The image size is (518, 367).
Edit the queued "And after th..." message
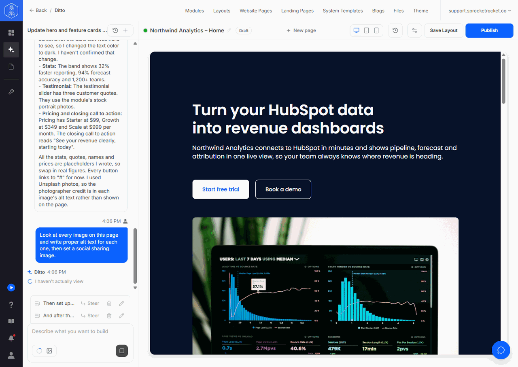tap(121, 316)
